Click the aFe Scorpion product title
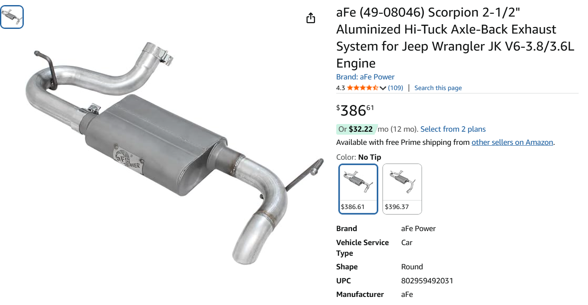The image size is (588, 305). [x=455, y=38]
